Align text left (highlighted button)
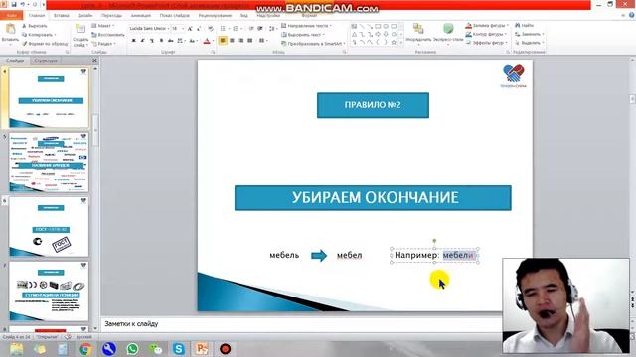The height and width of the screenshot is (357, 636). pos(223,41)
